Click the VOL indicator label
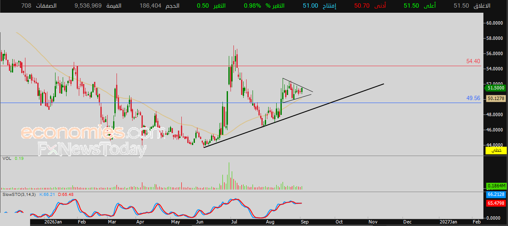The image size is (508, 226). click(6, 159)
